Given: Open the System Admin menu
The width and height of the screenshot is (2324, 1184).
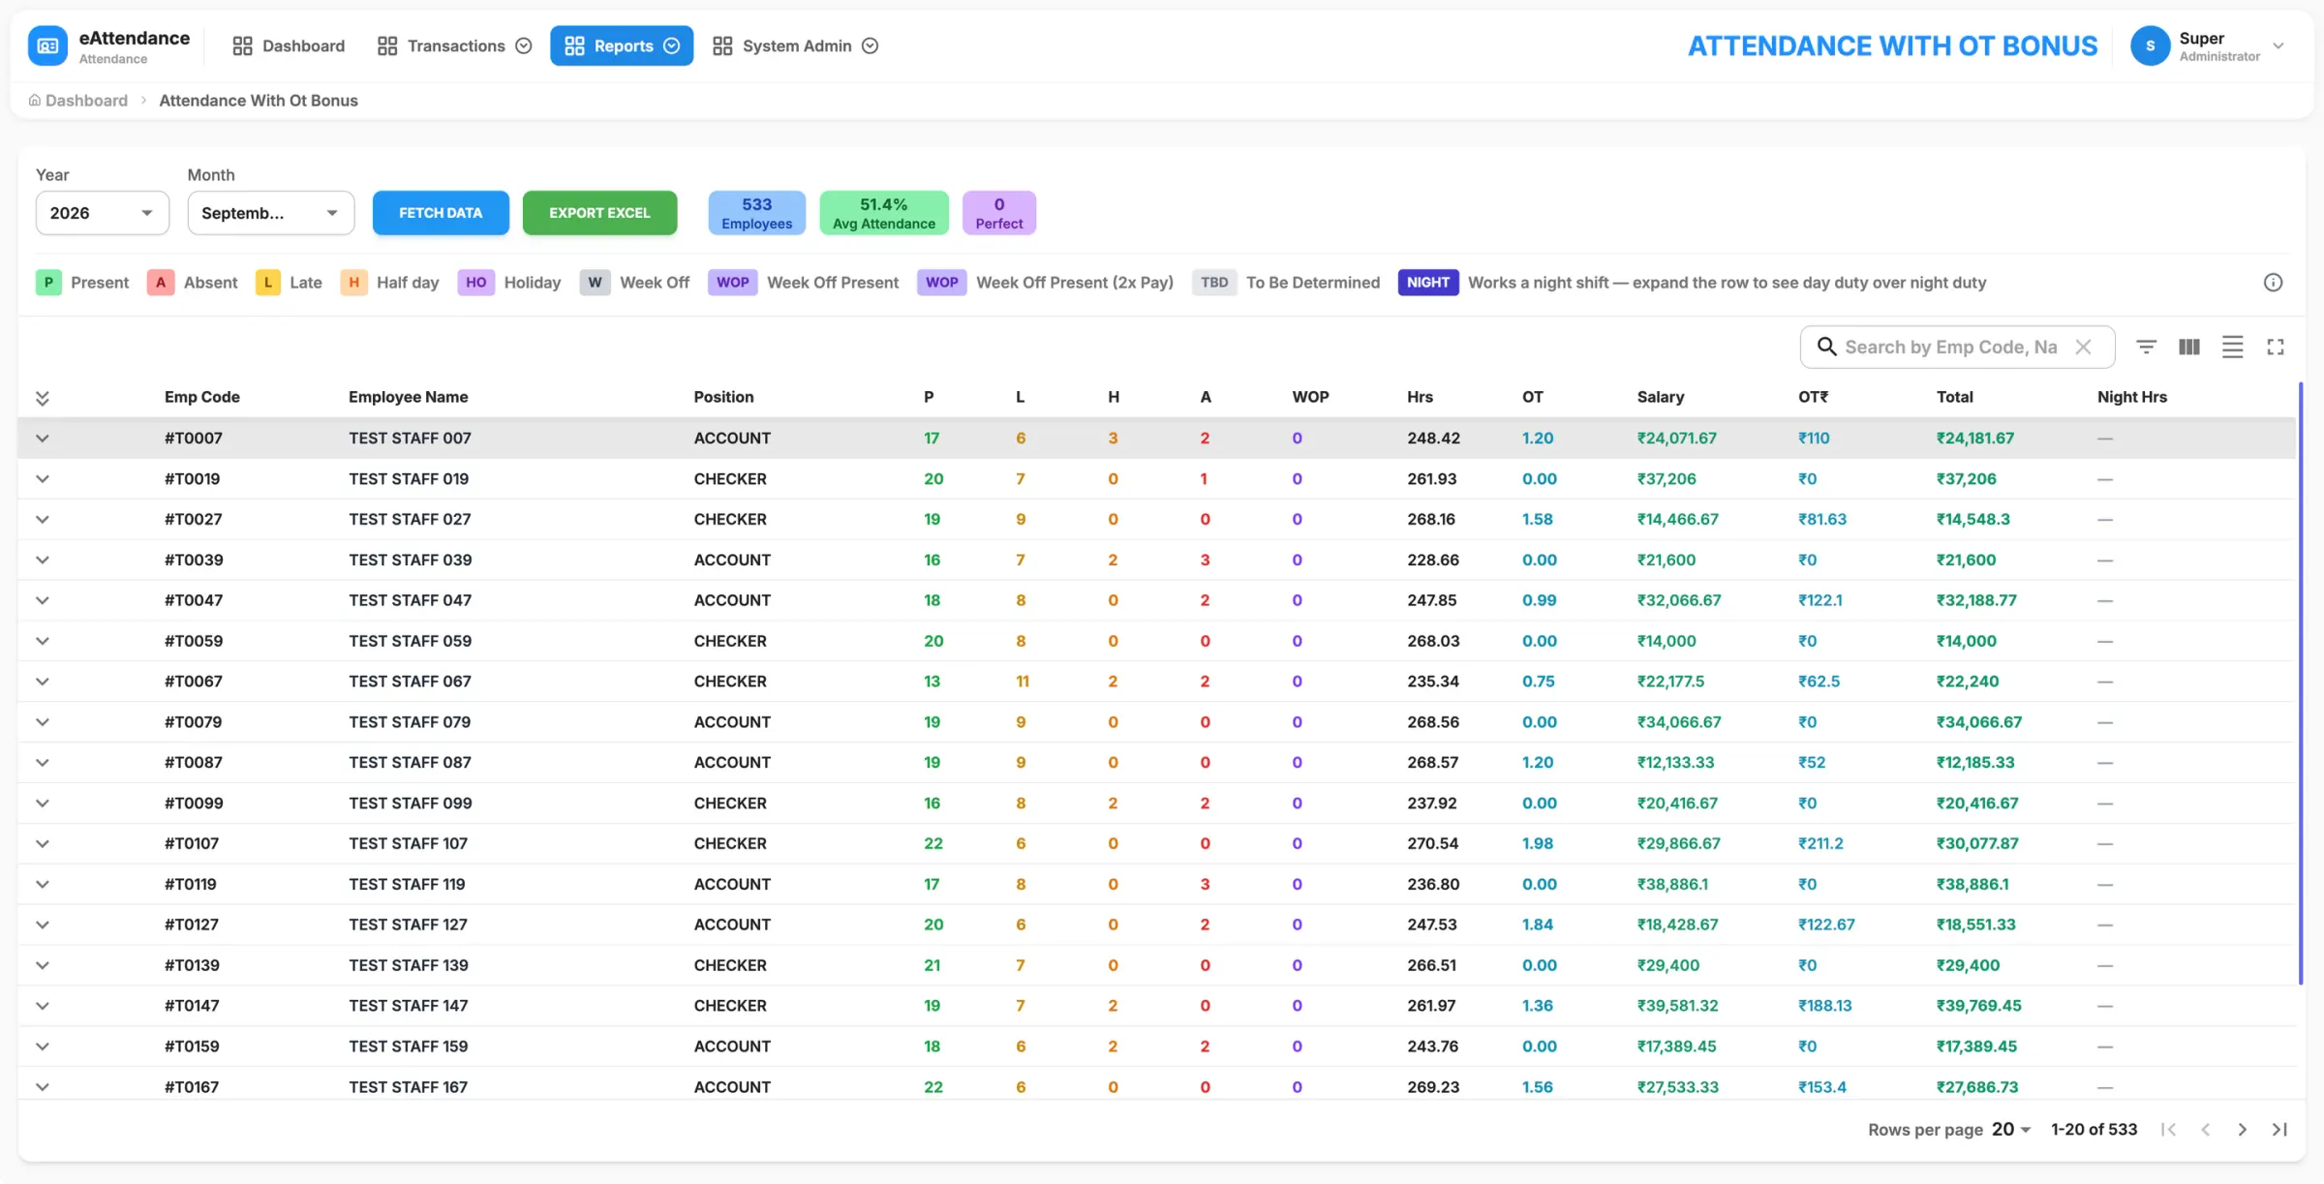Looking at the screenshot, I should pyautogui.click(x=795, y=46).
